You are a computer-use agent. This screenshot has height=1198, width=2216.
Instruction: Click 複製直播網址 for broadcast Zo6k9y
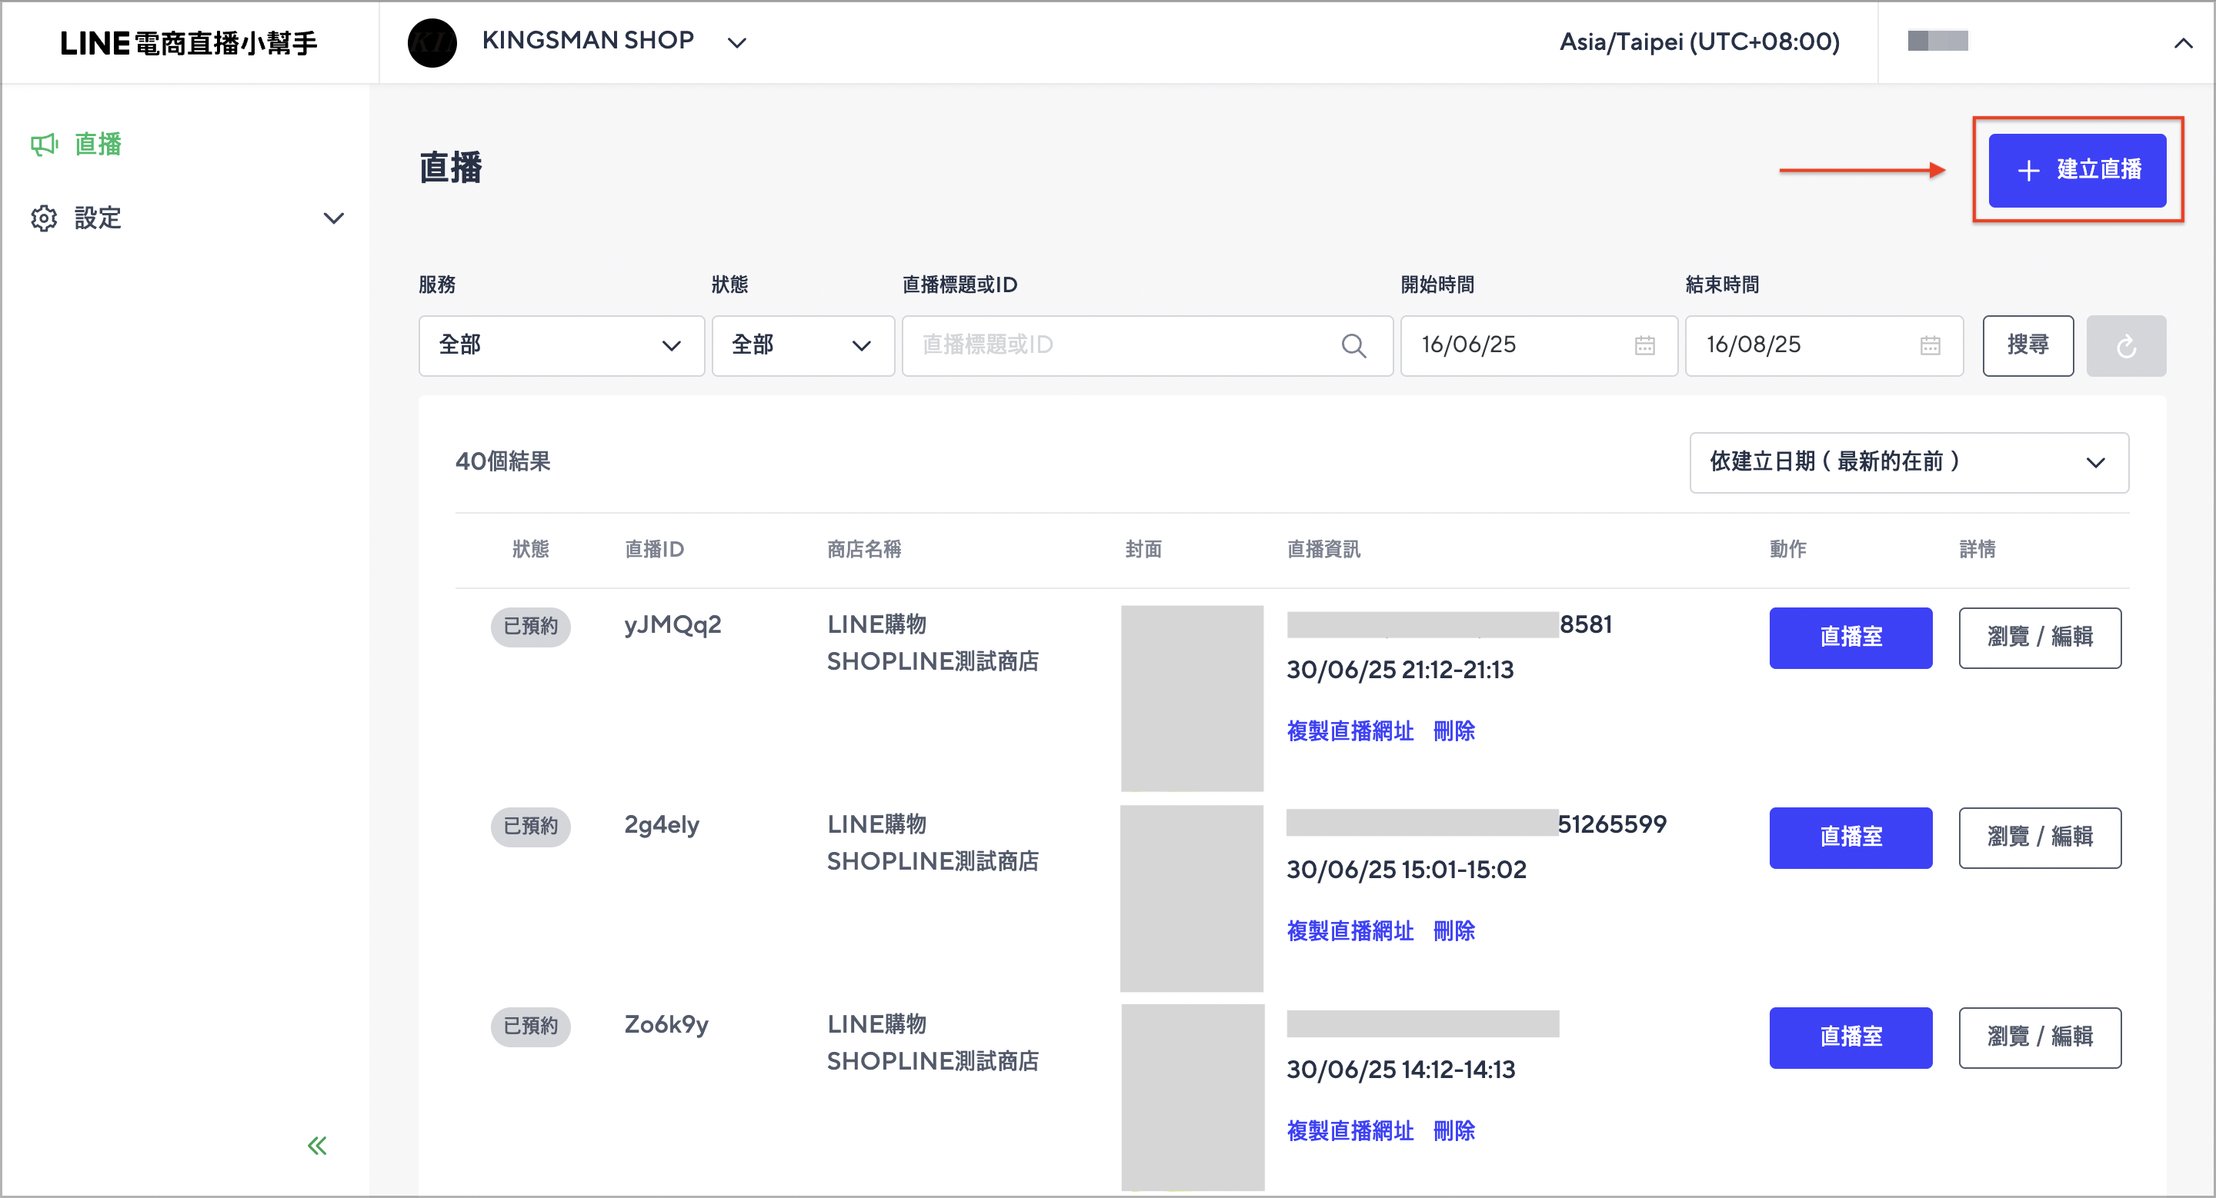click(1350, 1131)
